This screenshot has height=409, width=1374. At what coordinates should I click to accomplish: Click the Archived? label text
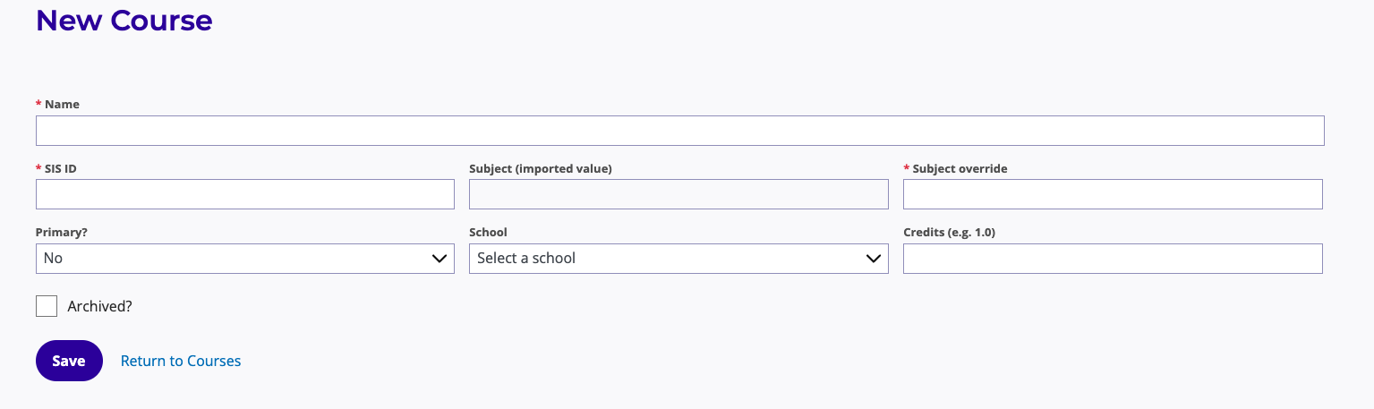(x=100, y=306)
